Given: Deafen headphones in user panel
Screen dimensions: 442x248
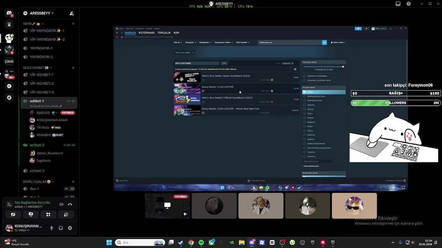Looking at the screenshot, I should [x=61, y=228].
